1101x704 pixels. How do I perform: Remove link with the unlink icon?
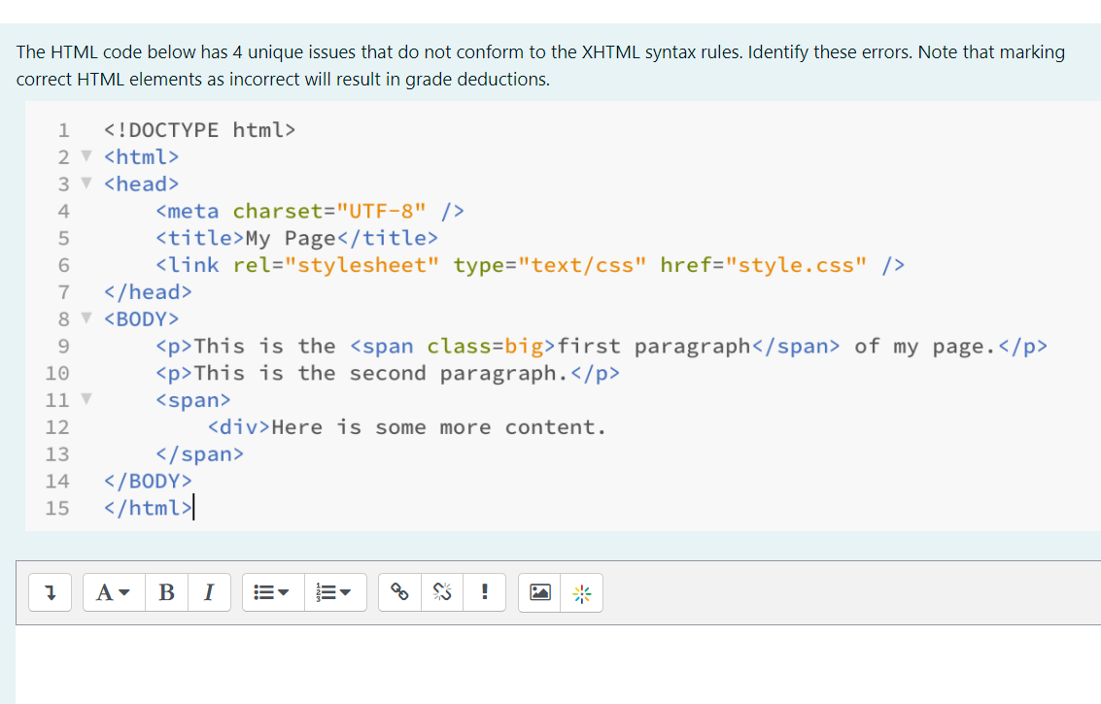click(x=442, y=592)
